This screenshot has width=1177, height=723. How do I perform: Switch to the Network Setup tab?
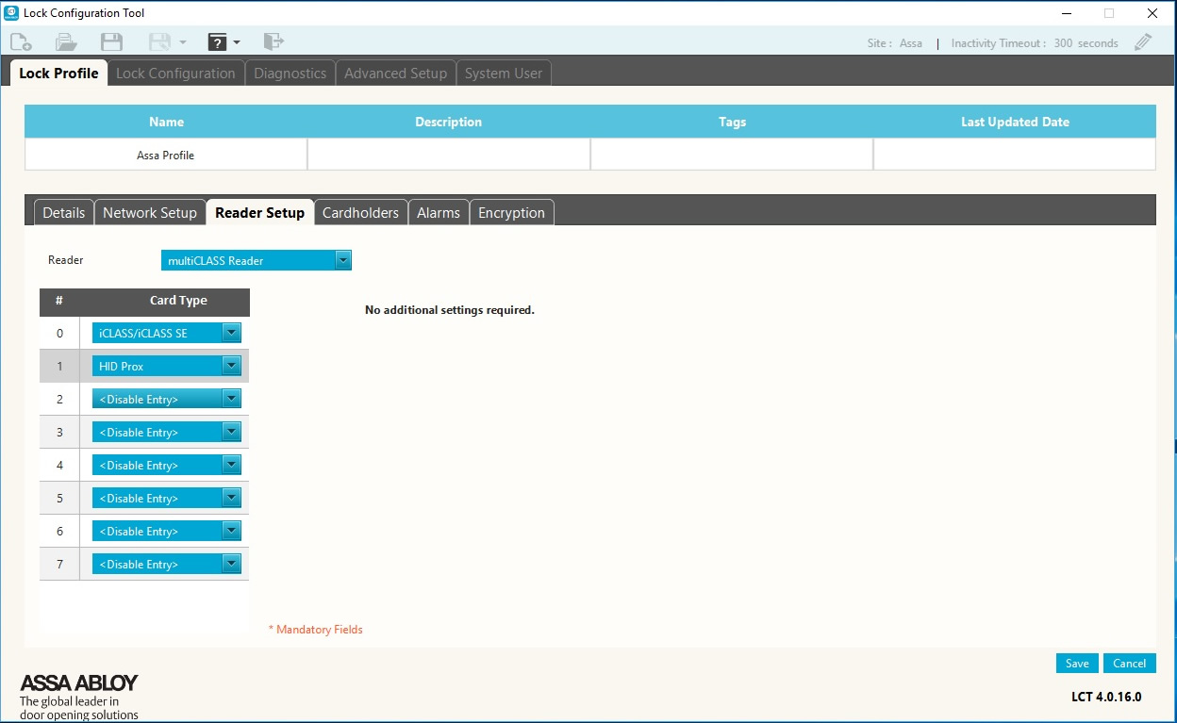click(x=150, y=213)
